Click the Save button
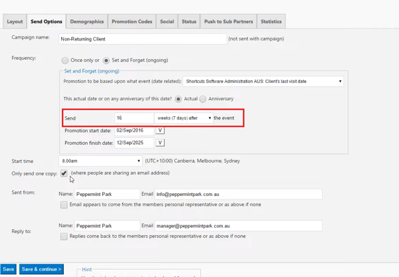 pyautogui.click(x=9, y=269)
